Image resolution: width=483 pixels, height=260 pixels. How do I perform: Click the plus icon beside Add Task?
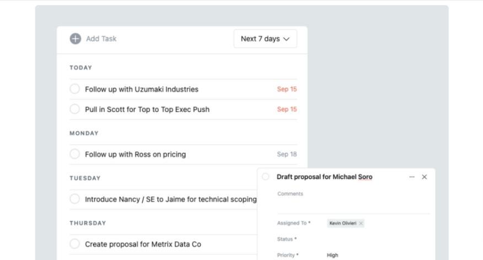click(75, 39)
